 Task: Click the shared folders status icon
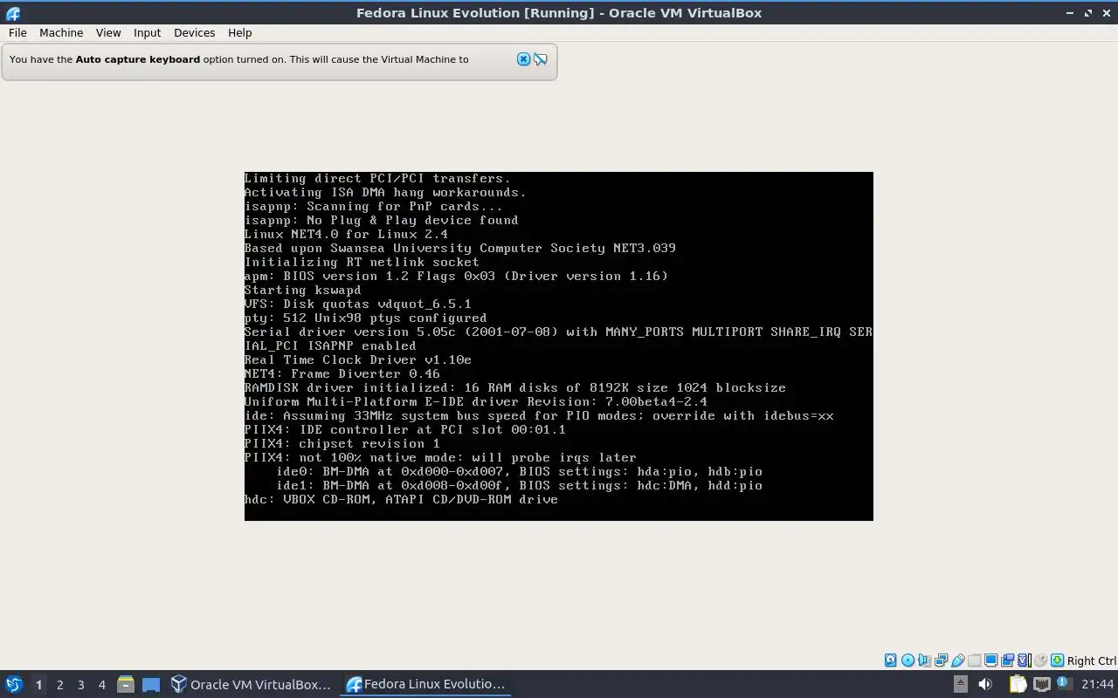tap(974, 660)
